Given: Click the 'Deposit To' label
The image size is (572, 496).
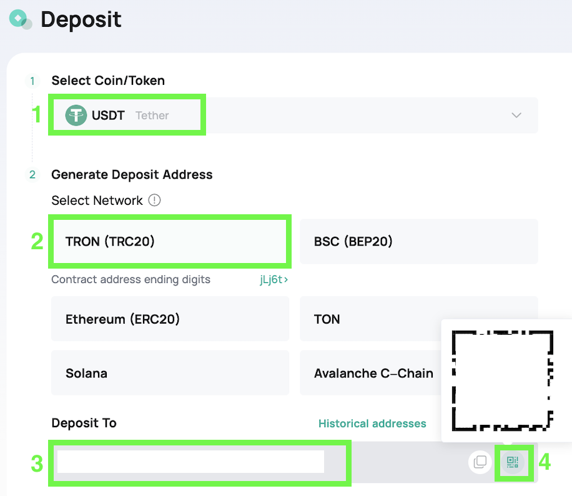Looking at the screenshot, I should tap(84, 423).
